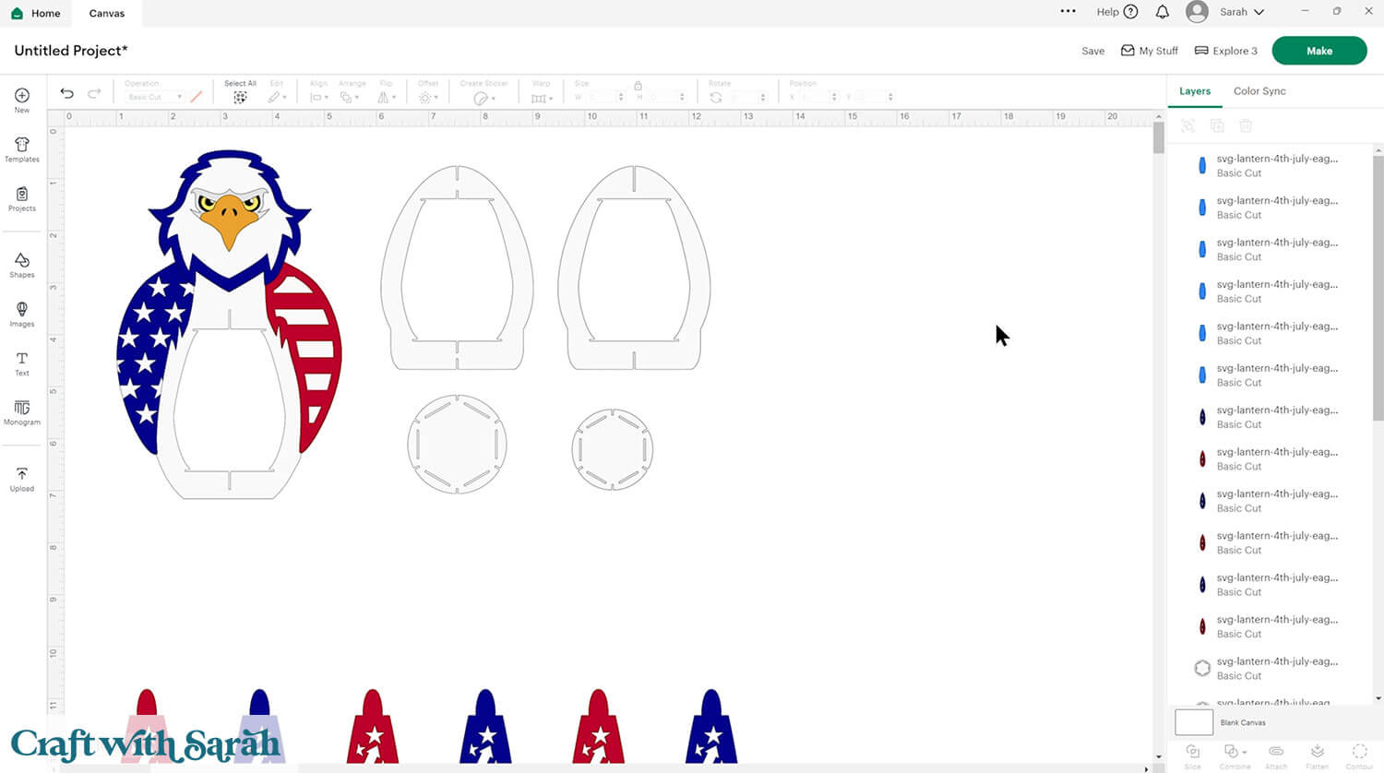Click the Slice tool
This screenshot has height=773, width=1384.
(1192, 755)
